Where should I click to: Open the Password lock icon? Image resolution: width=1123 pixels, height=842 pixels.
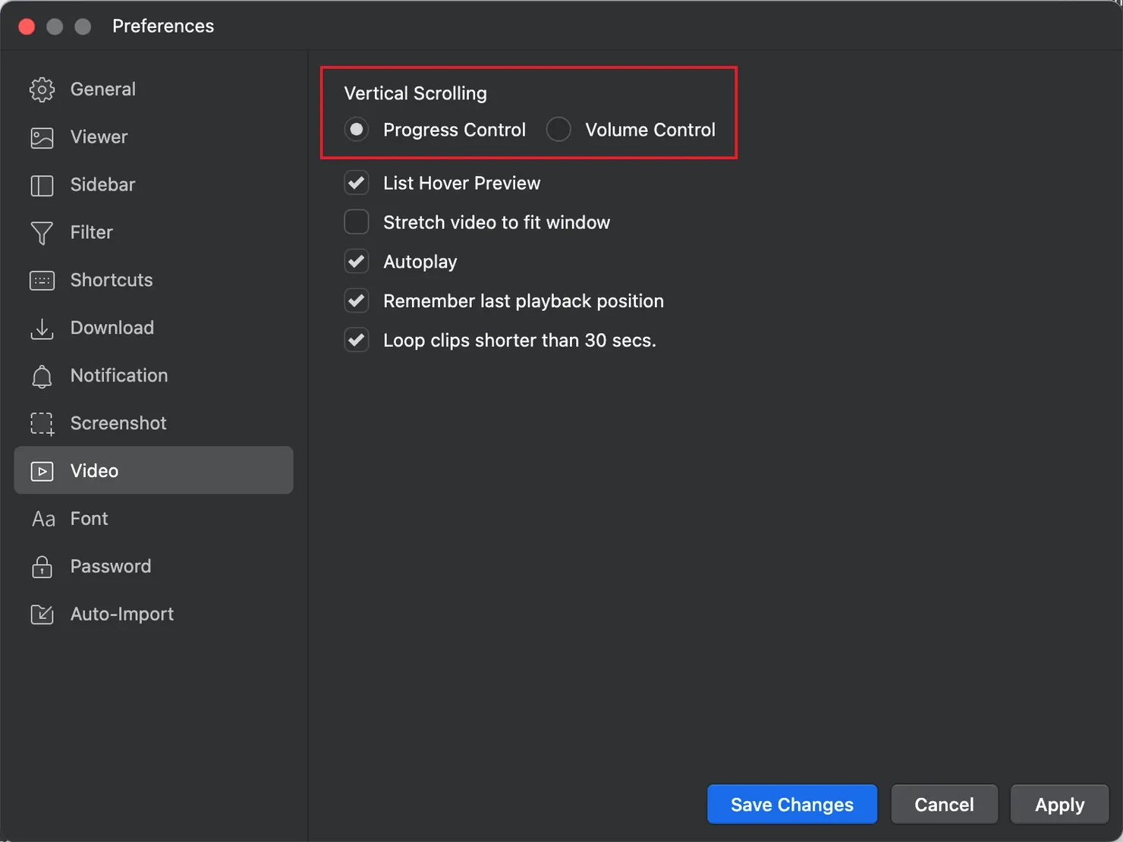(x=42, y=567)
